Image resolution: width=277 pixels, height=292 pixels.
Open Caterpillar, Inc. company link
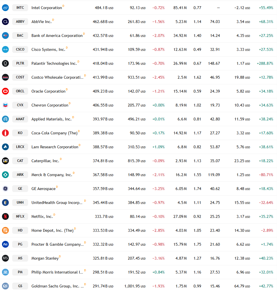(45, 161)
